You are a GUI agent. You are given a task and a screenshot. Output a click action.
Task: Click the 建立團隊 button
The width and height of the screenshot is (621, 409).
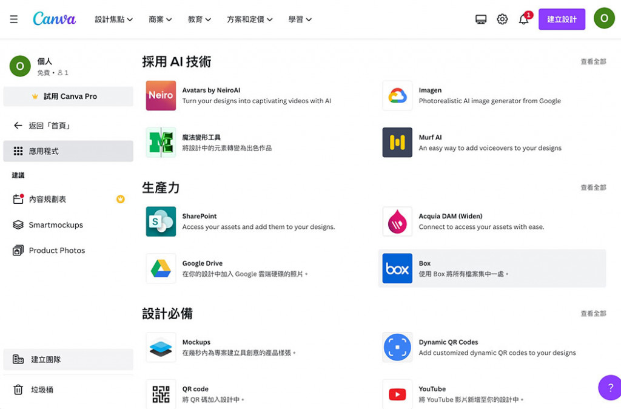point(68,359)
